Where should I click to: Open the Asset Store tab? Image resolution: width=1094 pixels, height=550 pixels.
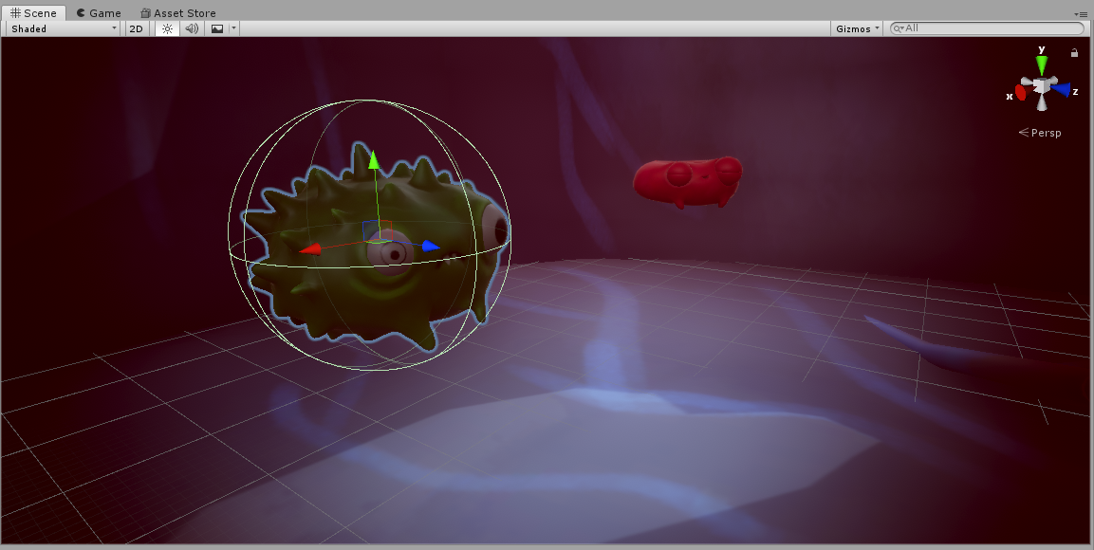tap(178, 12)
